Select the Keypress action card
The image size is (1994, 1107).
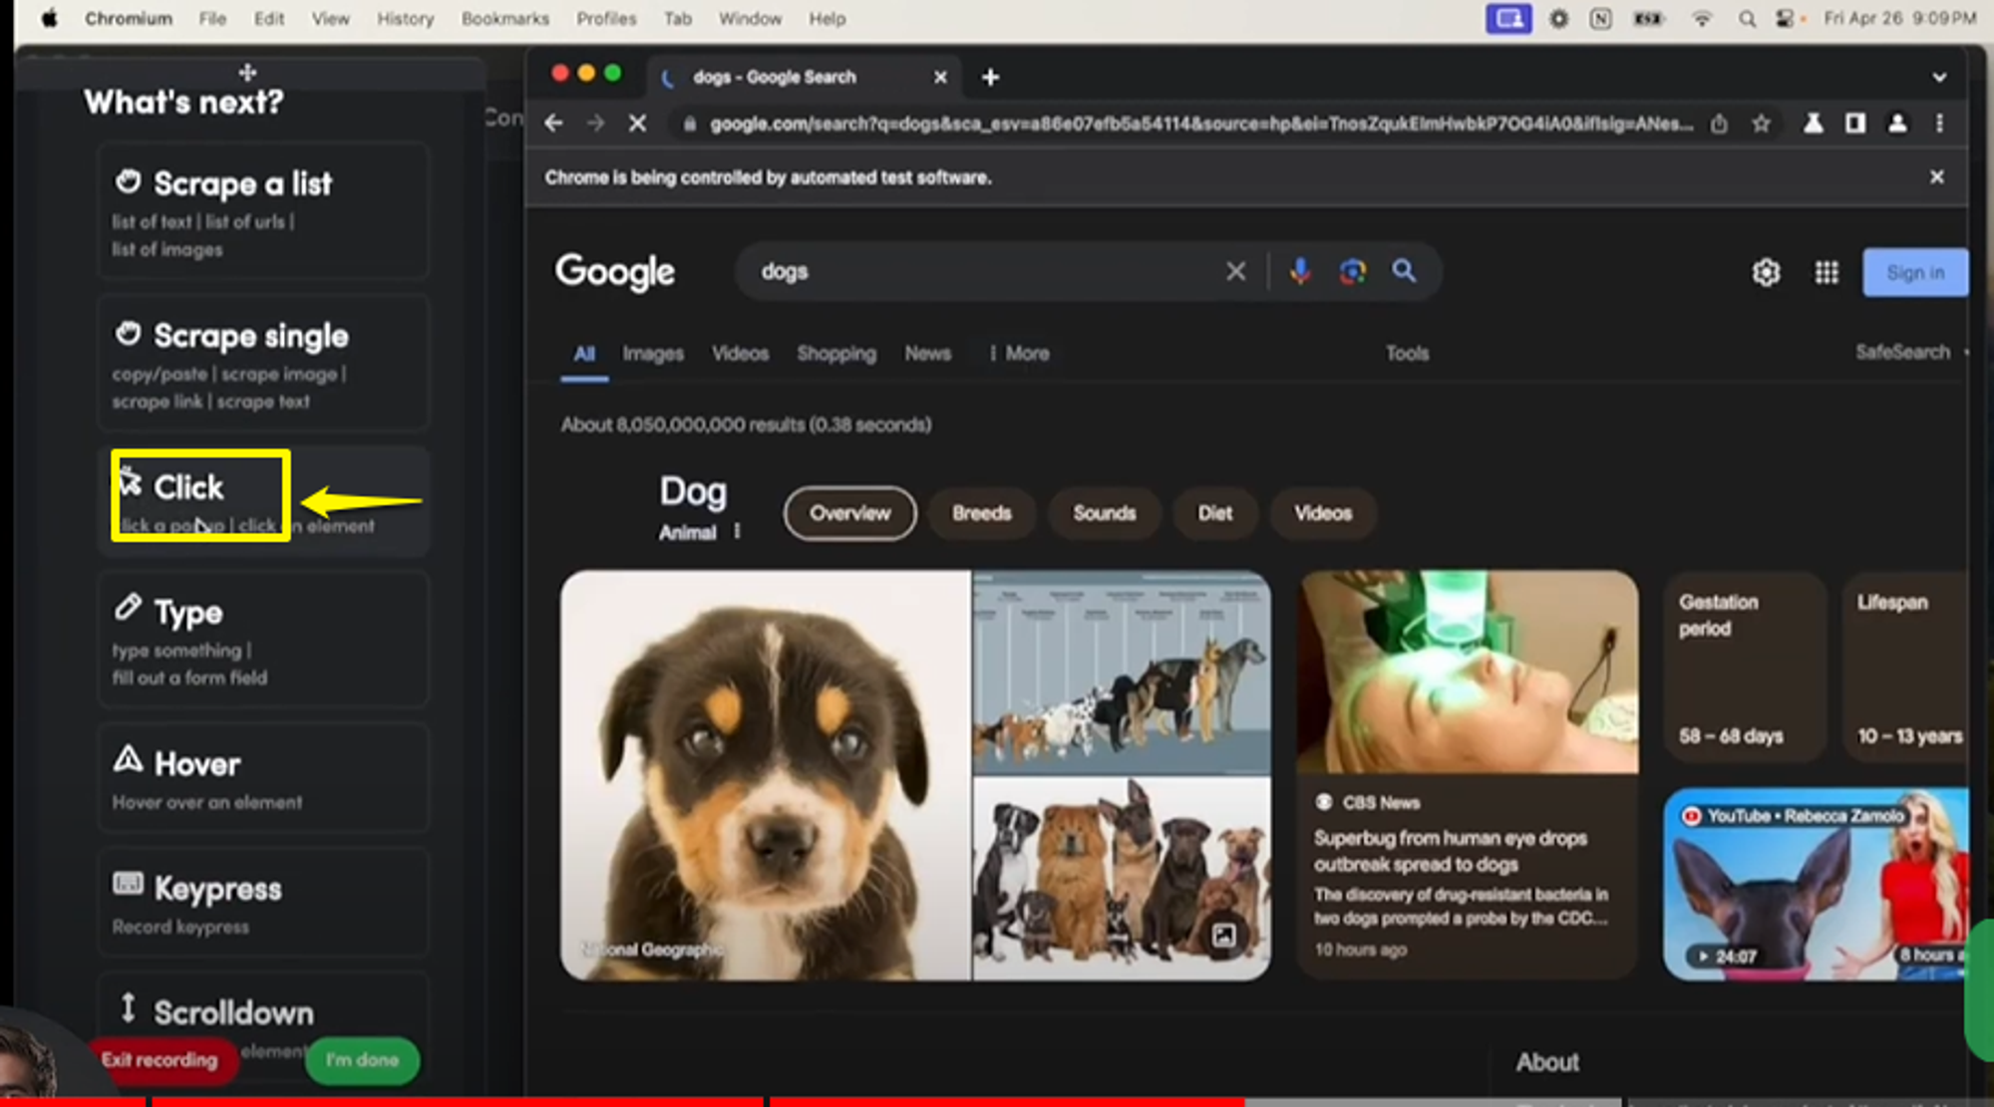(x=263, y=902)
